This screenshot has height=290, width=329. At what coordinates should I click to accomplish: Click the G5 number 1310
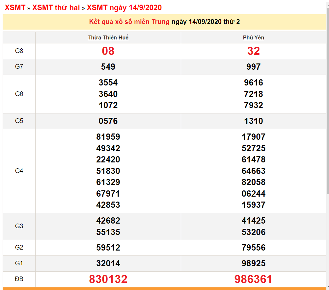(253, 121)
